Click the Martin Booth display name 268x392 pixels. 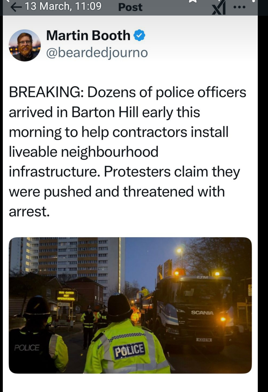(88, 35)
